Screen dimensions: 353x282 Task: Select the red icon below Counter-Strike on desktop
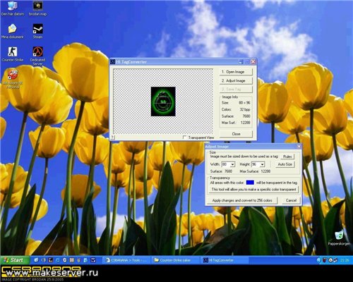(x=13, y=79)
